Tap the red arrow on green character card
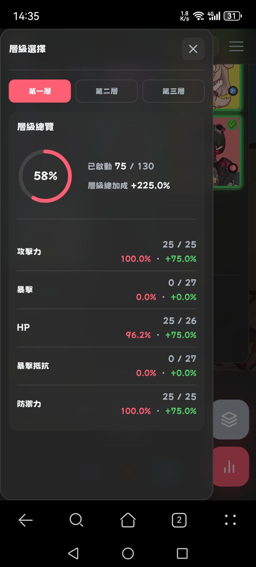The height and width of the screenshot is (567, 256). (x=233, y=168)
